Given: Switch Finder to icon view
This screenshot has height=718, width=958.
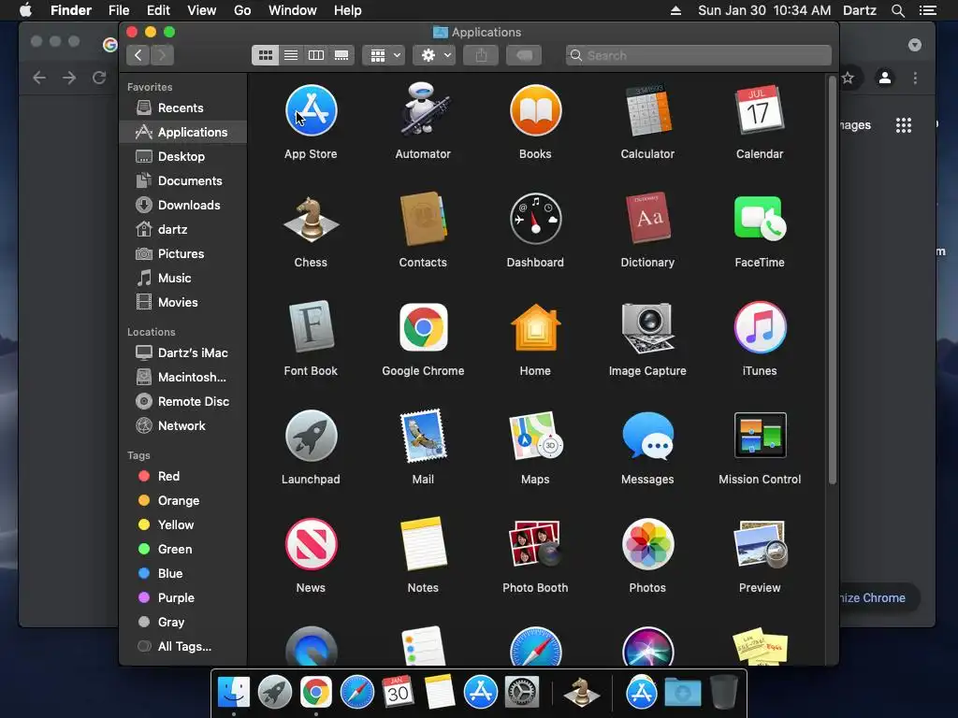Looking at the screenshot, I should 265,55.
